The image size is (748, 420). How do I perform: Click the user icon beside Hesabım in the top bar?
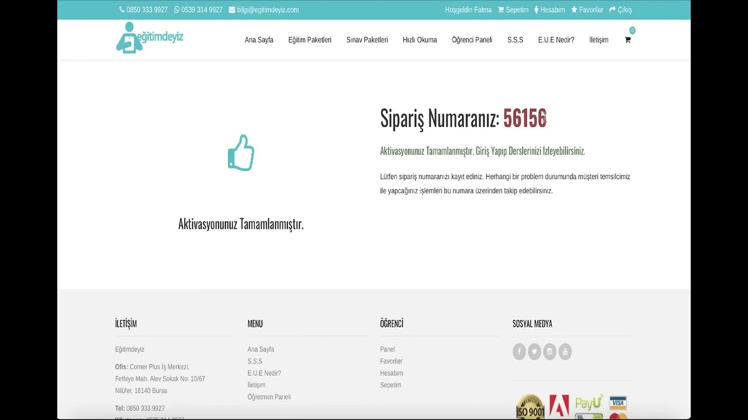point(535,10)
